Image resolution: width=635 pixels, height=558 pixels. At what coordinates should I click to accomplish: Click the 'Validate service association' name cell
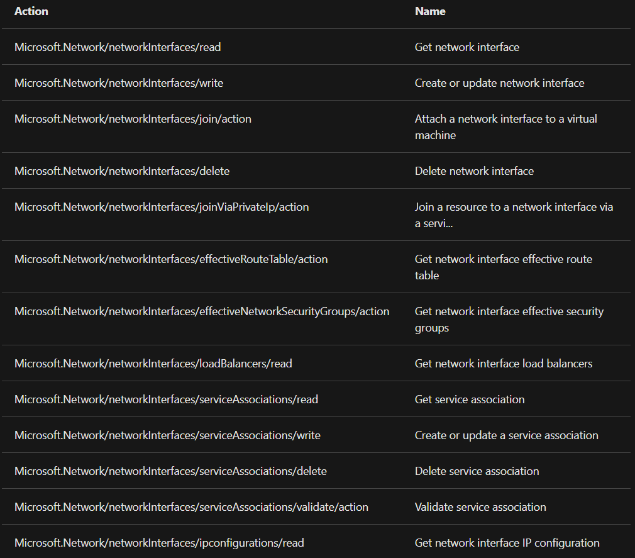coord(481,507)
